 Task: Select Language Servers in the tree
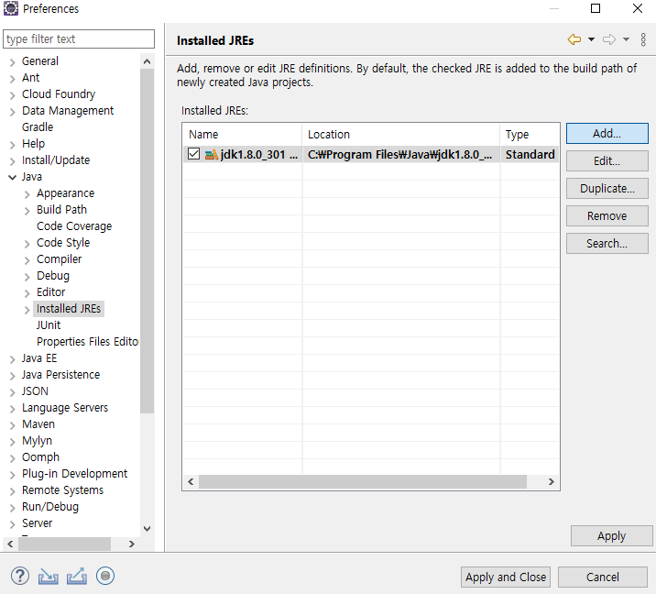click(65, 408)
